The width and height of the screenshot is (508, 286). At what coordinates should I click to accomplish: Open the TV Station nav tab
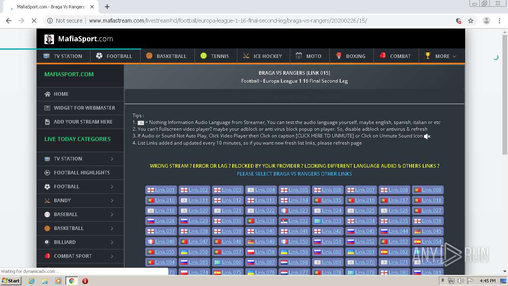tap(63, 56)
